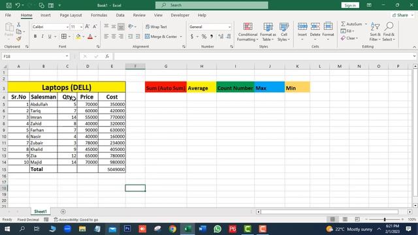The height and width of the screenshot is (235, 418).
Task: Toggle Align Right alignment
Action: [x=121, y=37]
